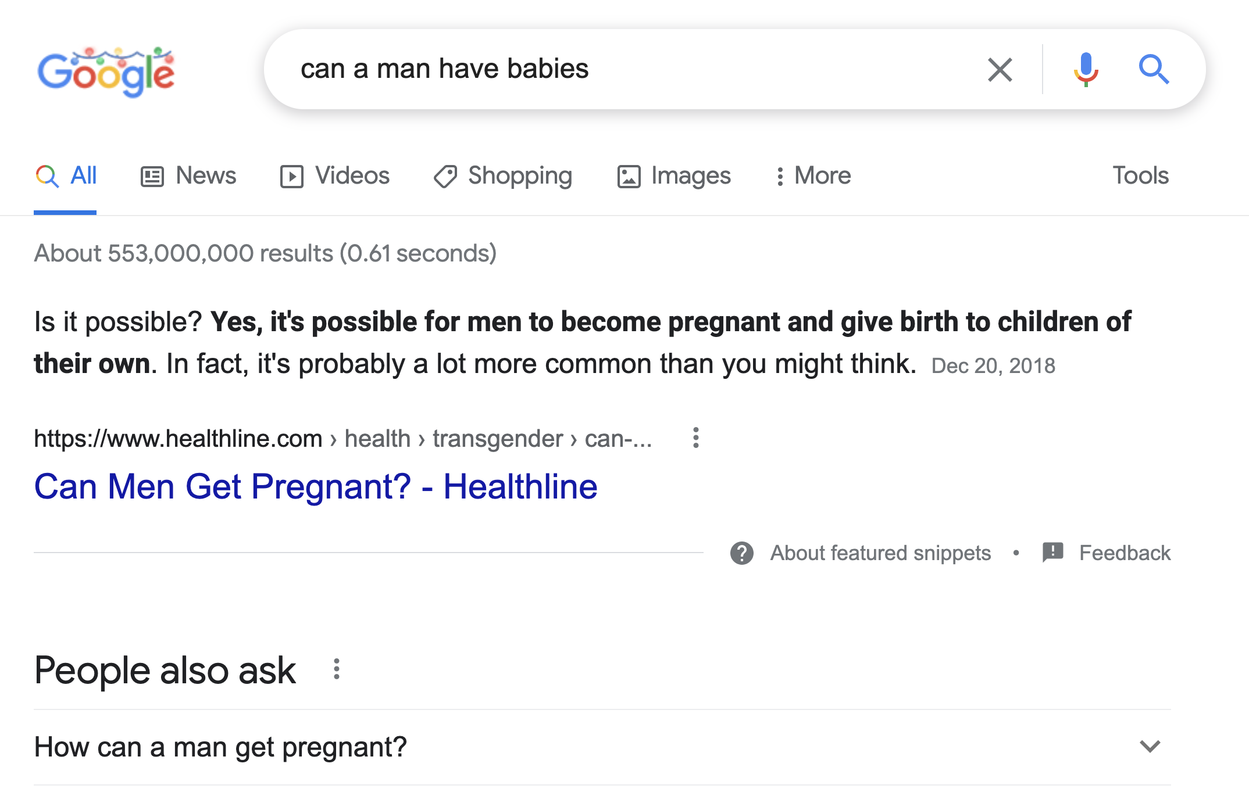Click the "About featured snippets" link
The width and height of the screenshot is (1249, 796).
point(880,553)
